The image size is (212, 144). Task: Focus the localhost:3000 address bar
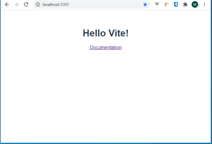(91, 4)
